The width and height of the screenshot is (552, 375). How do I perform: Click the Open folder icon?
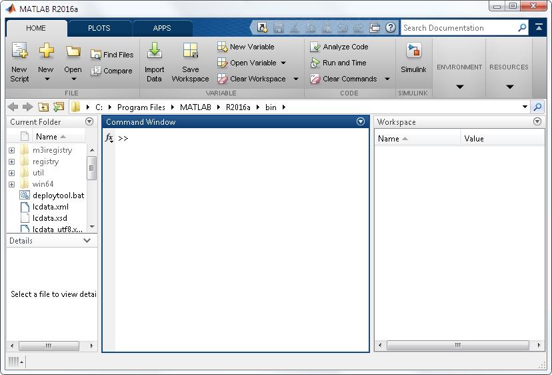tap(73, 51)
